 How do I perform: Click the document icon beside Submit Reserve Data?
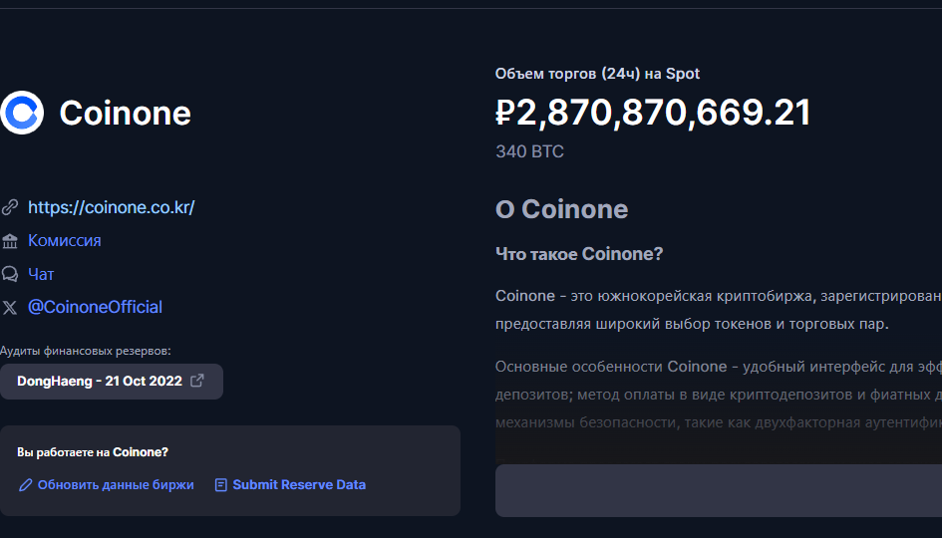click(221, 485)
